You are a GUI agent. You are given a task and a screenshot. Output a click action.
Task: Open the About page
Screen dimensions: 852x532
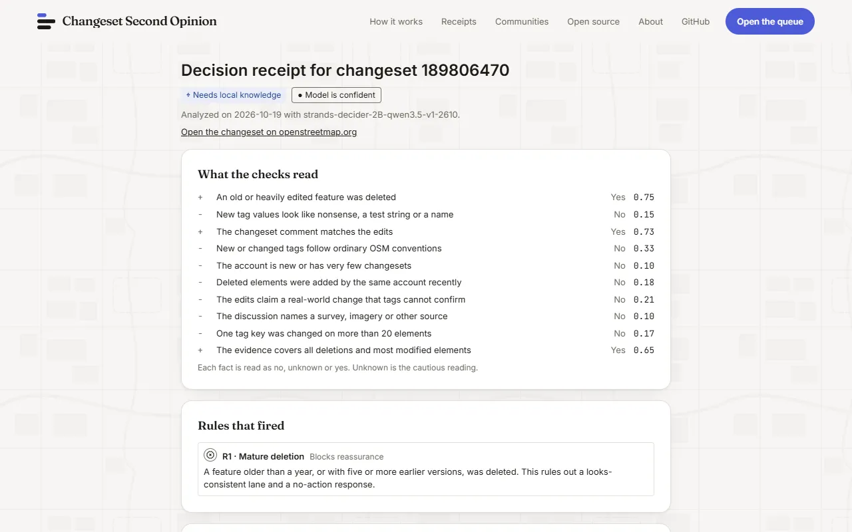(650, 21)
